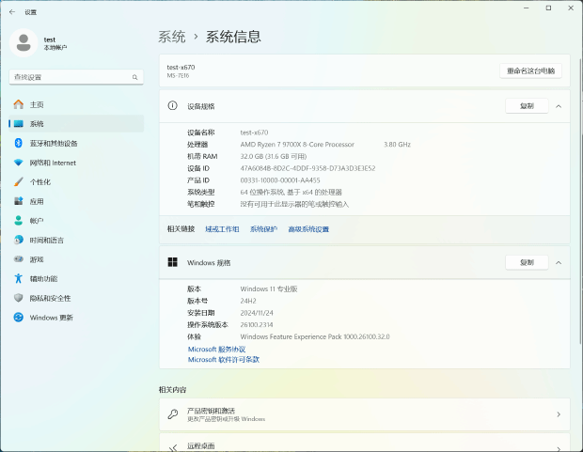Screen dimensions: 583x452
Task: Click the 辅助功能 accessibility icon
Action: click(18, 278)
